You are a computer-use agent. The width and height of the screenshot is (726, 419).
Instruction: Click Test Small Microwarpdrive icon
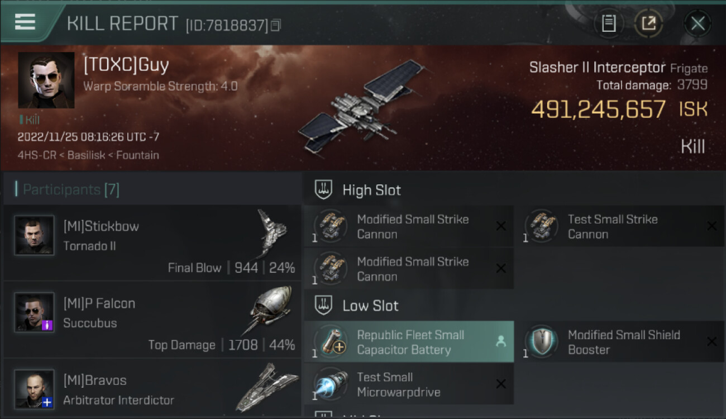(x=331, y=384)
